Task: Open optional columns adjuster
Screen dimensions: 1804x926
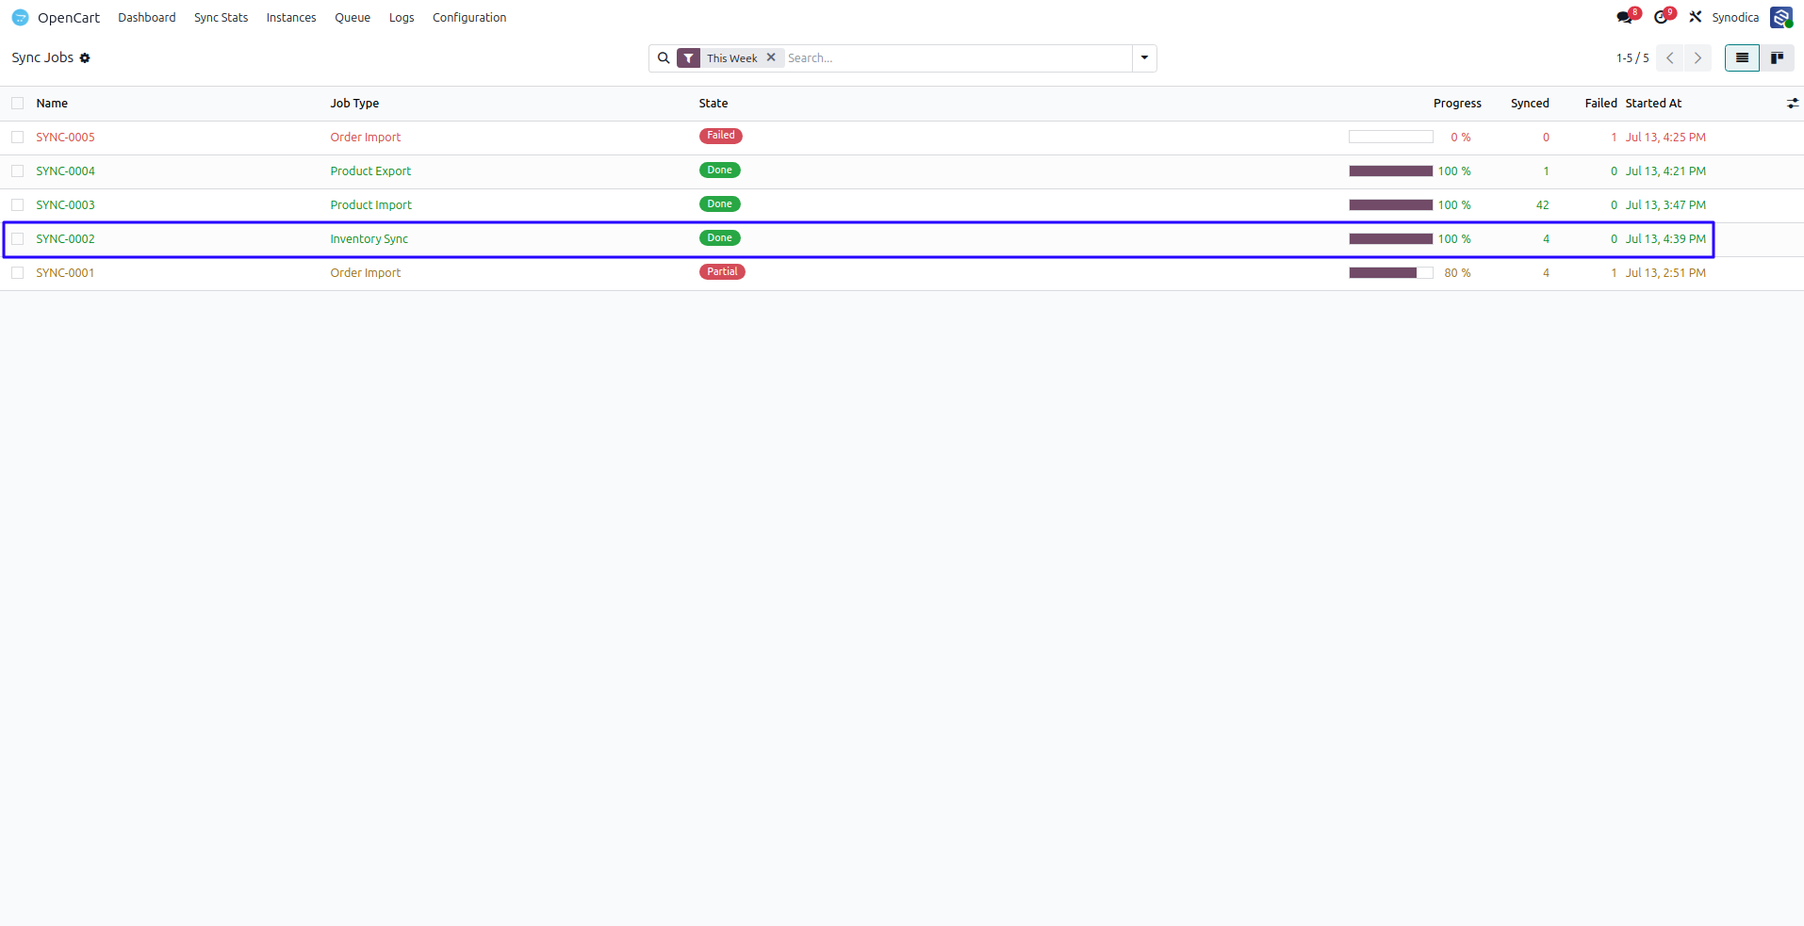Action: point(1793,104)
